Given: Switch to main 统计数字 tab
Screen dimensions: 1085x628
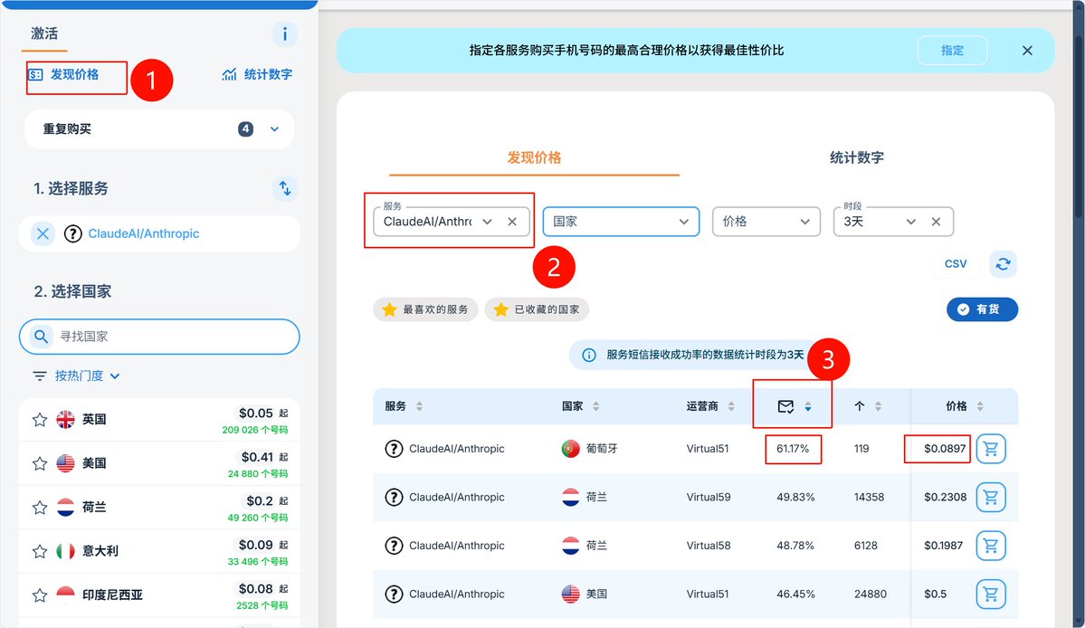Looking at the screenshot, I should coord(857,157).
